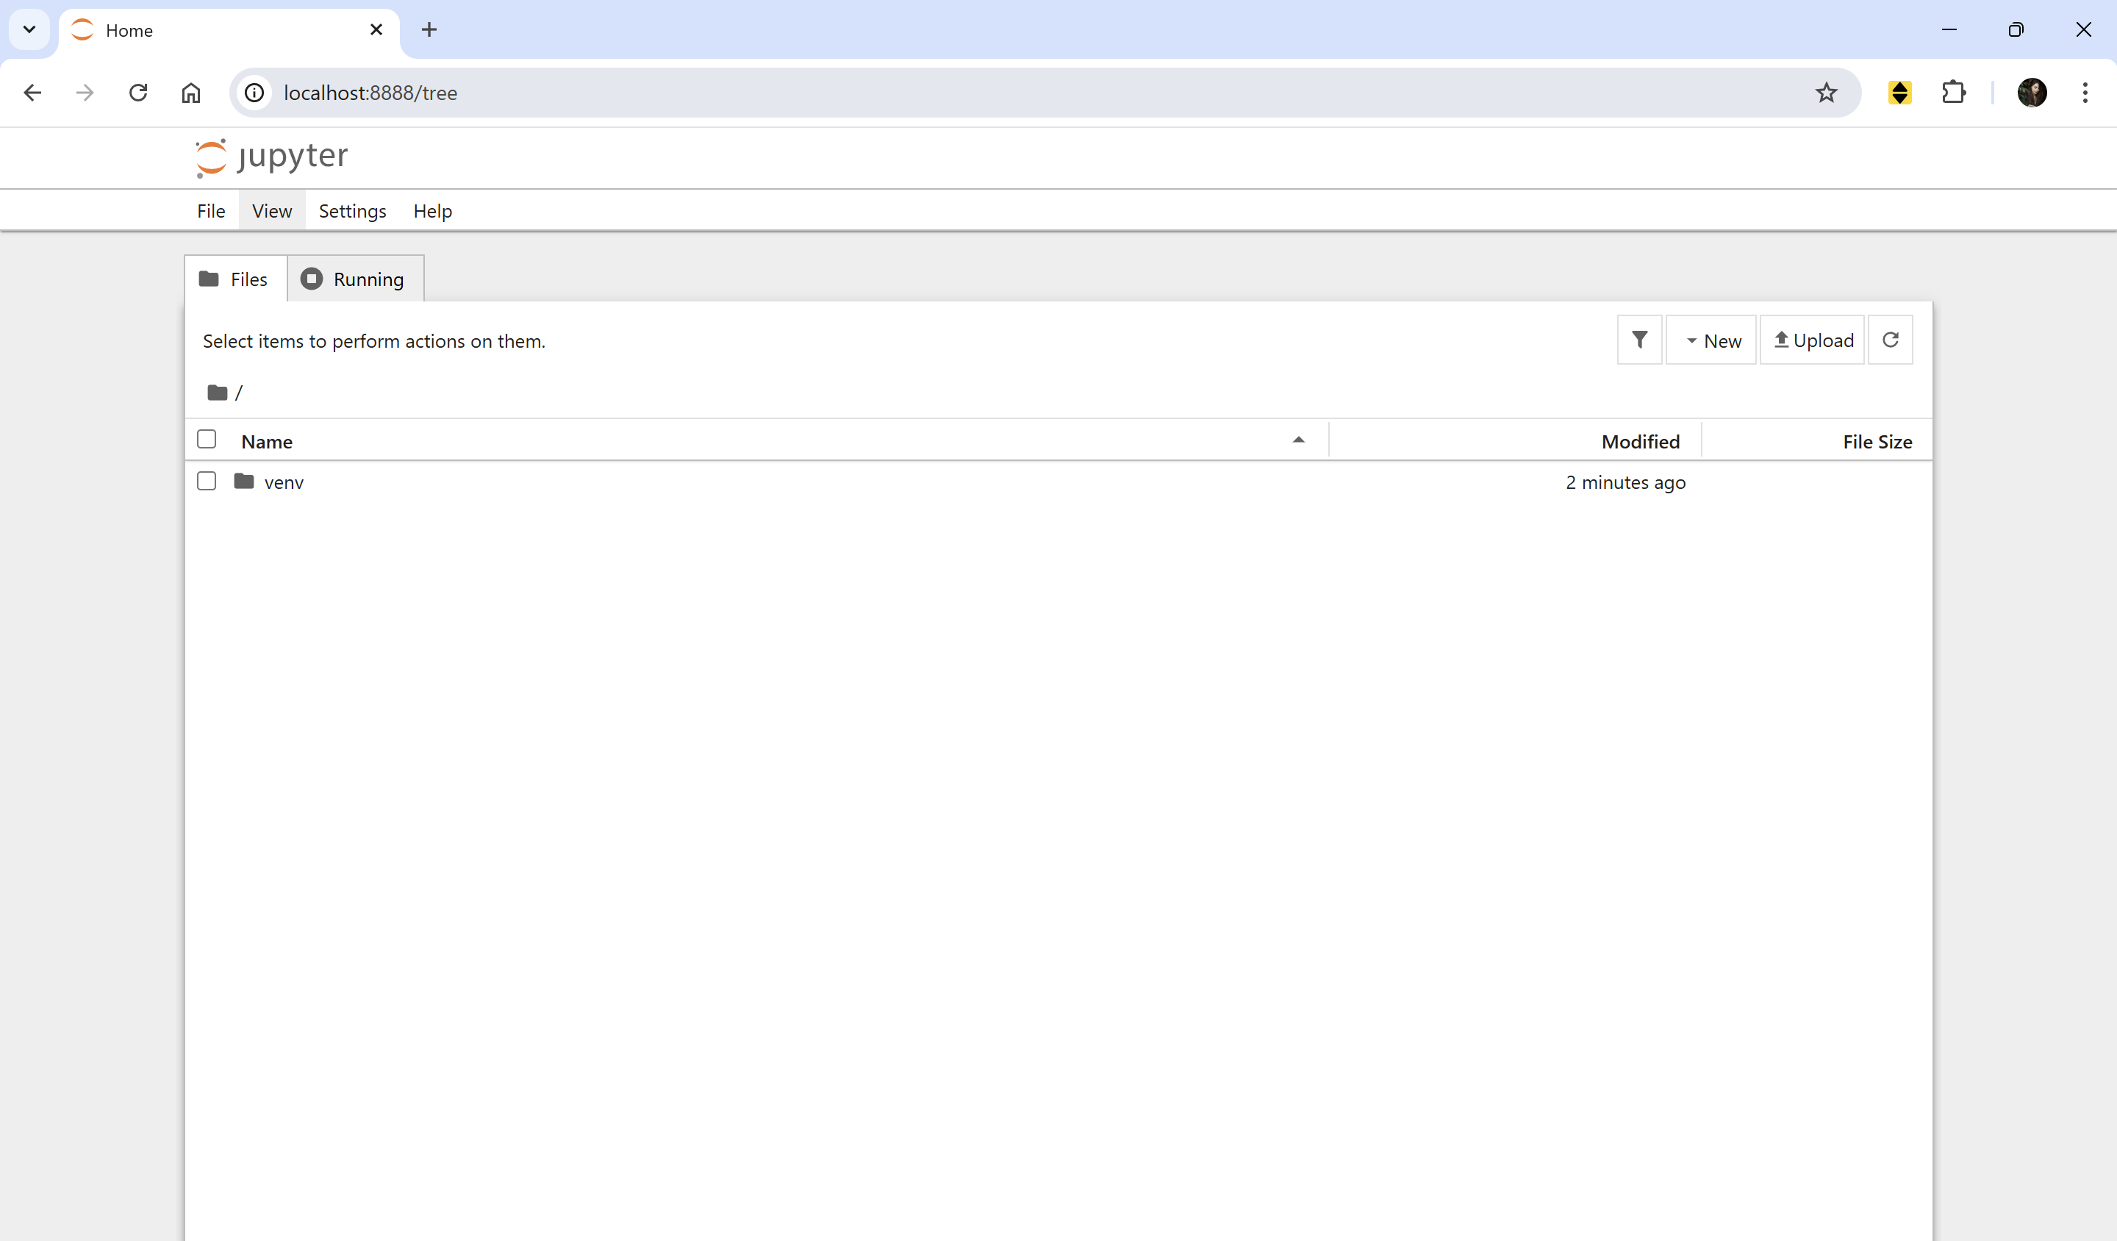Go back to previous page
Screen dimensions: 2117x1241
(x=33, y=93)
